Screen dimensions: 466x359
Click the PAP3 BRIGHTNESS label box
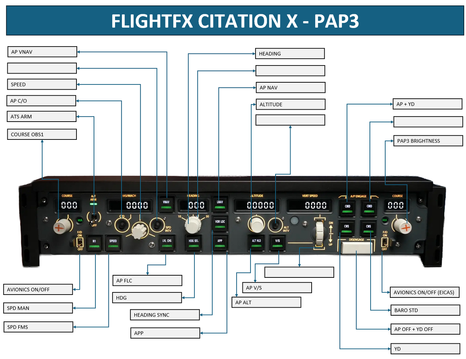tap(428, 141)
